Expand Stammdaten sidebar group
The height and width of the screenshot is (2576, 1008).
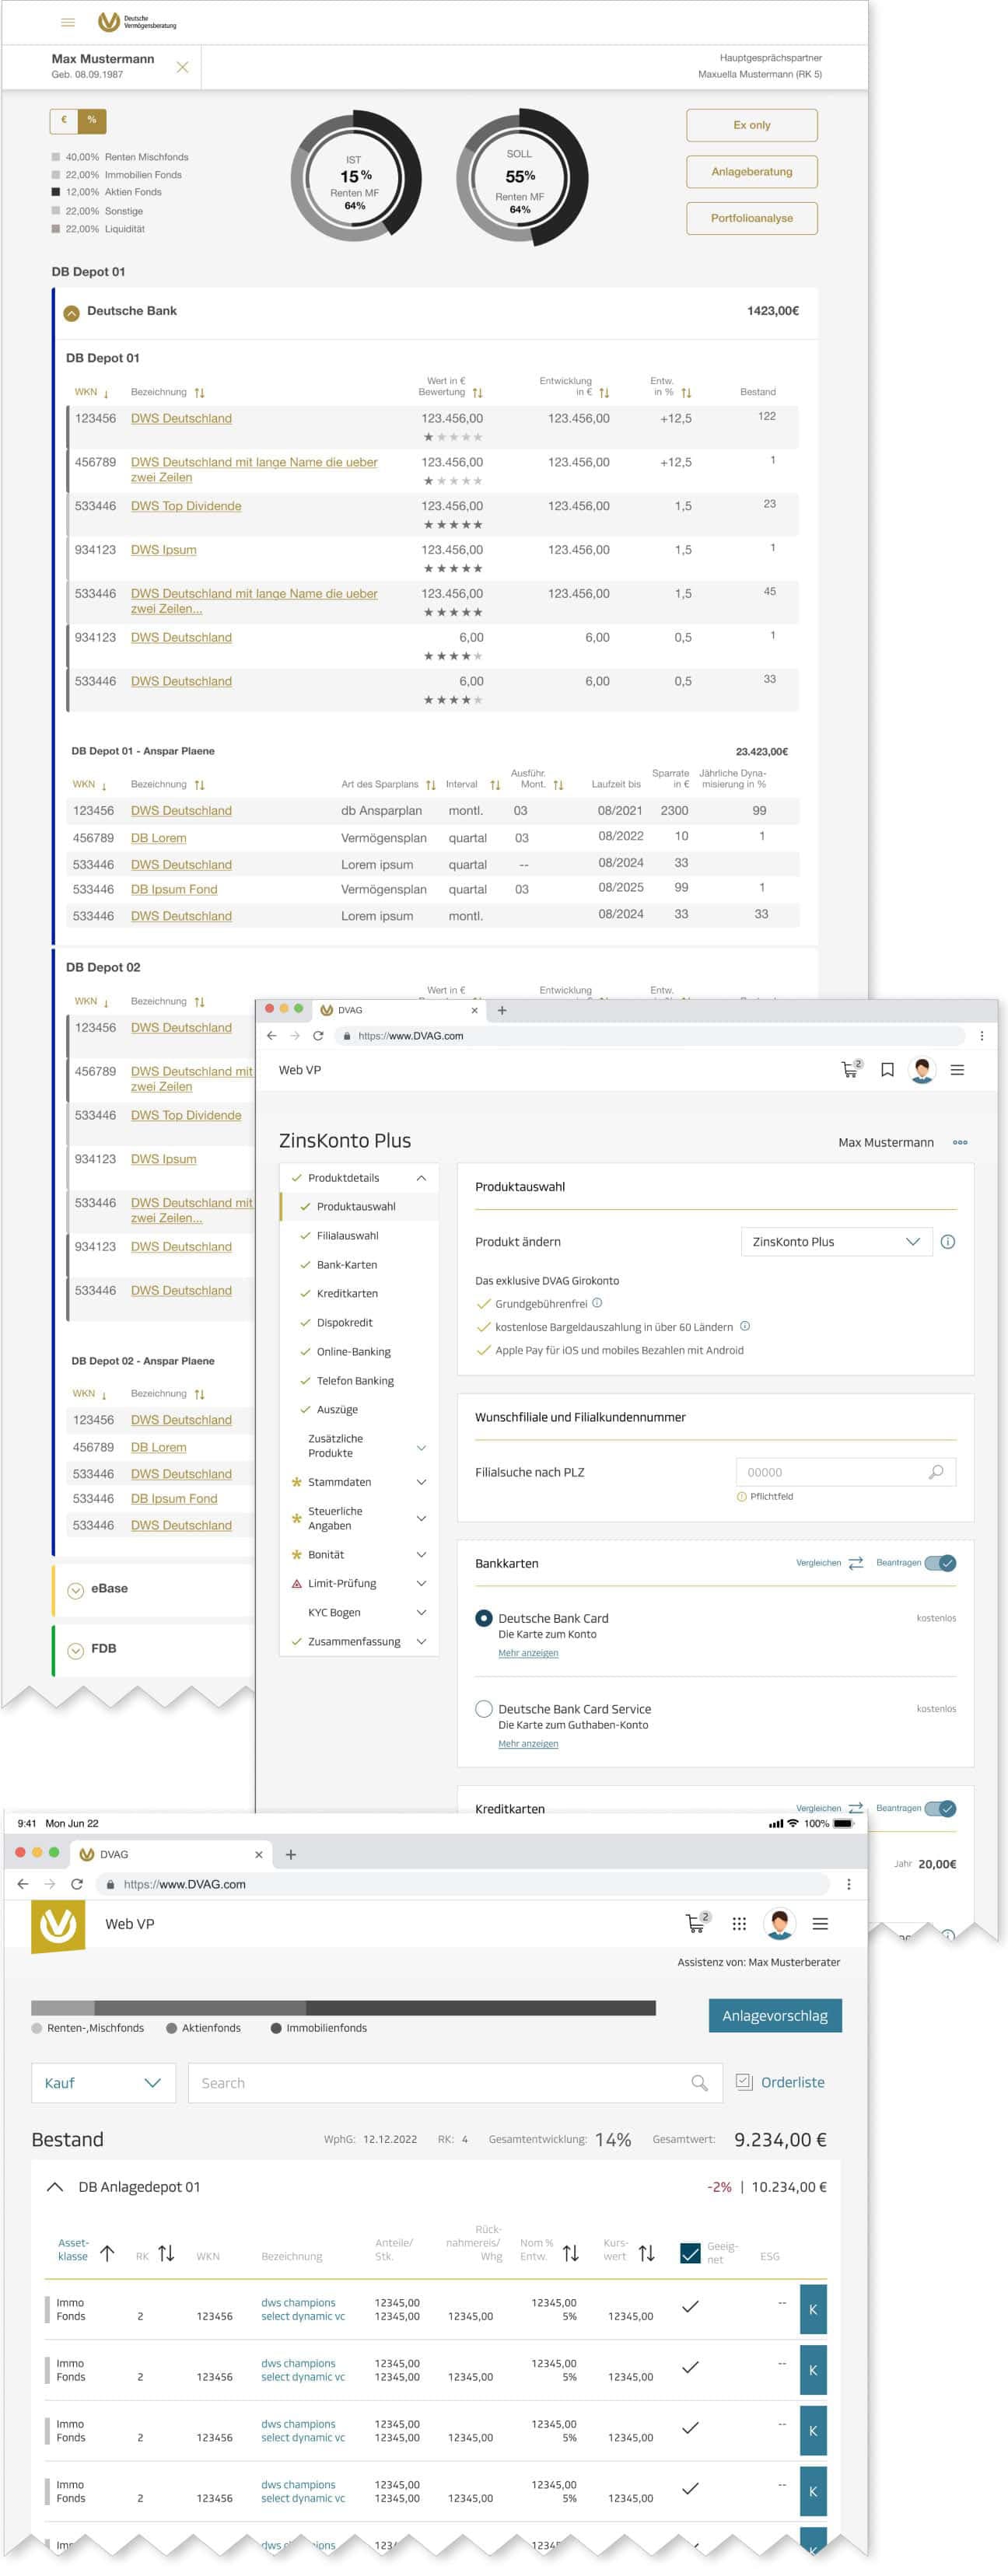tap(421, 1482)
